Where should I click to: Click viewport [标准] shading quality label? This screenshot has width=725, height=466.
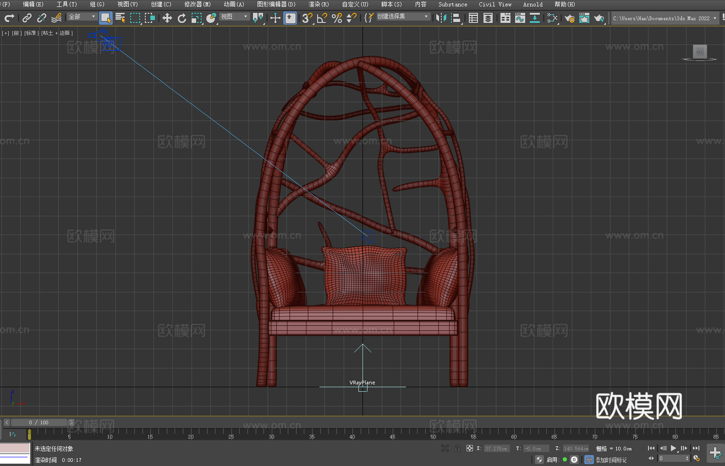32,33
